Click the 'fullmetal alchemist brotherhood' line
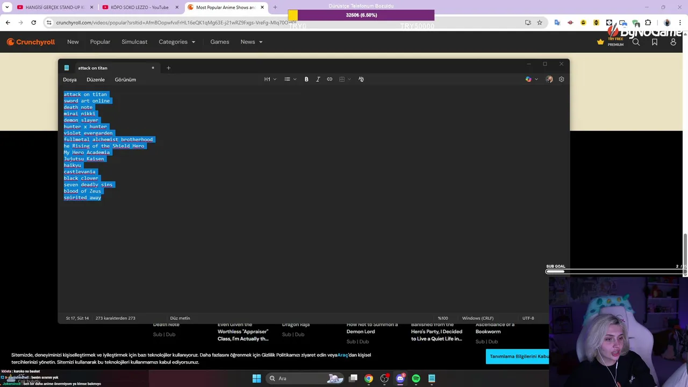The image size is (688, 387). pos(108,139)
